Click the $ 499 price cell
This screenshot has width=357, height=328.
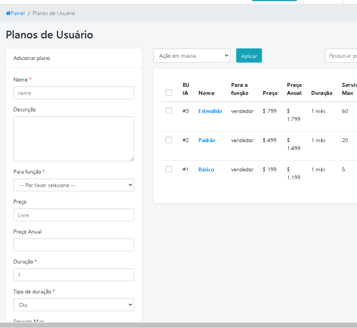269,140
